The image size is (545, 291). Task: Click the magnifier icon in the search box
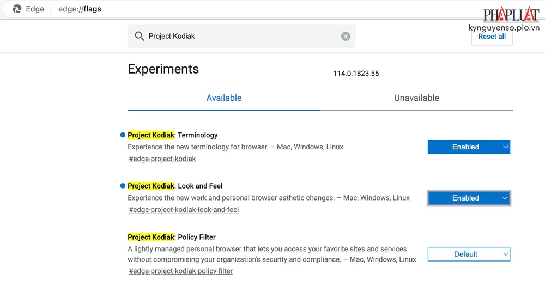pos(140,37)
